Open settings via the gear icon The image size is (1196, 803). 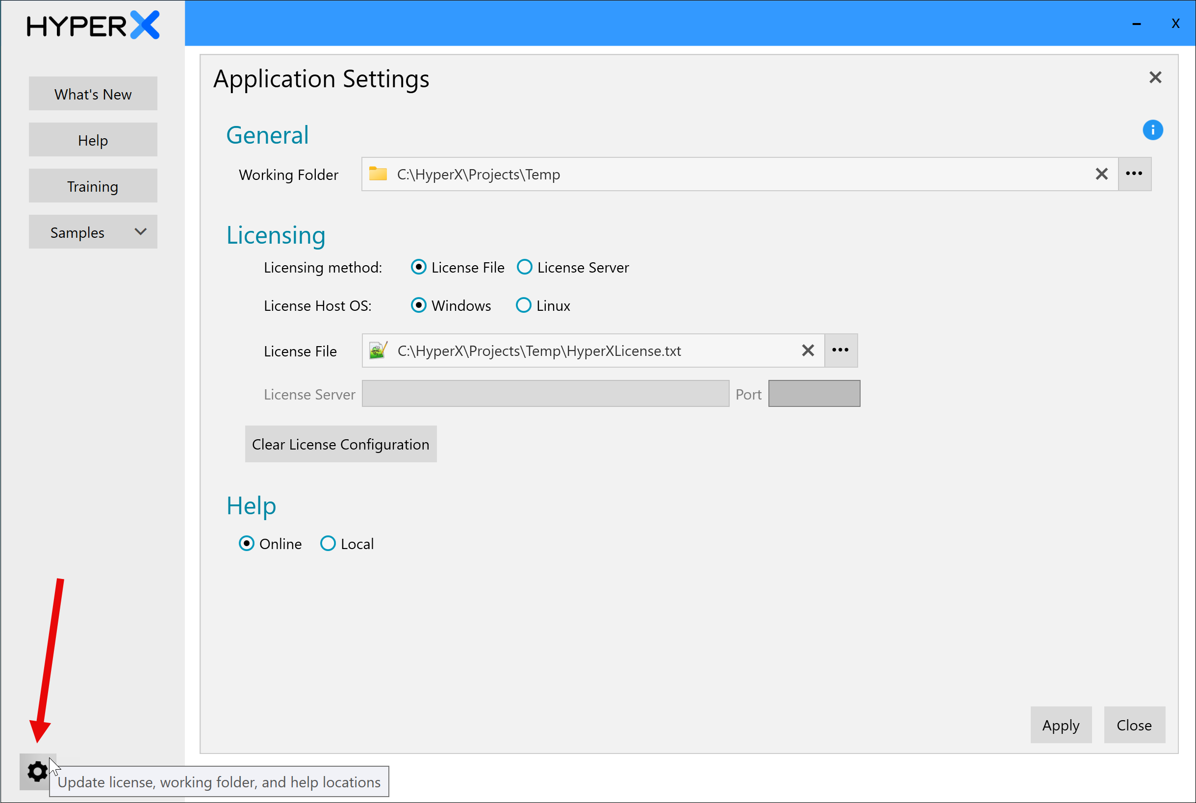[x=37, y=771]
